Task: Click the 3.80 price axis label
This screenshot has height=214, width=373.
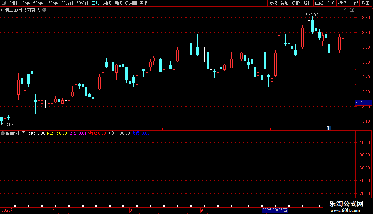Action: point(366,17)
